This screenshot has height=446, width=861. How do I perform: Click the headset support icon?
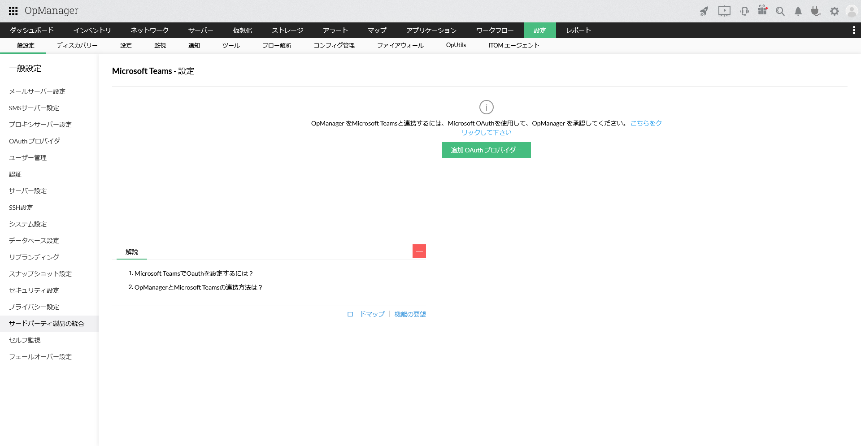(744, 11)
